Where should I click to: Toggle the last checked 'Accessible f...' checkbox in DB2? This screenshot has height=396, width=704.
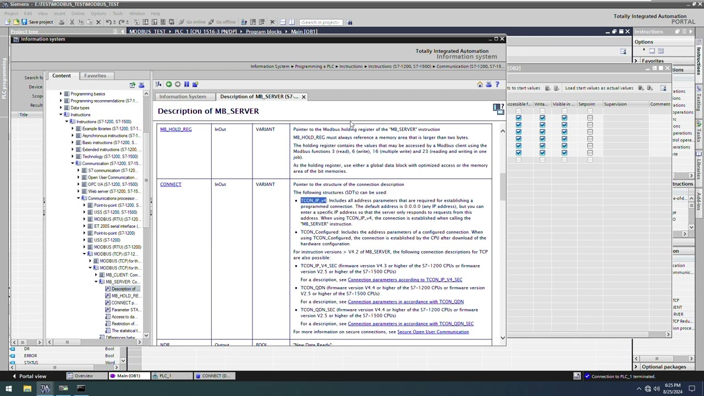coord(518,152)
